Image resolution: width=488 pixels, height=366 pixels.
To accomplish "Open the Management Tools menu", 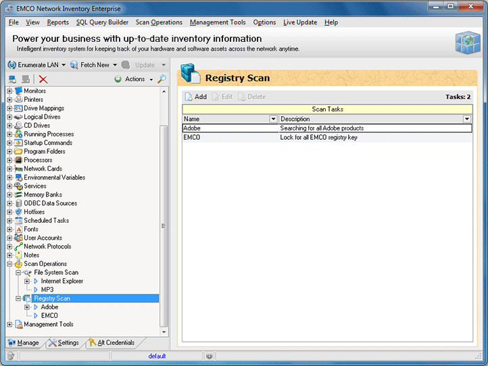I will (218, 22).
